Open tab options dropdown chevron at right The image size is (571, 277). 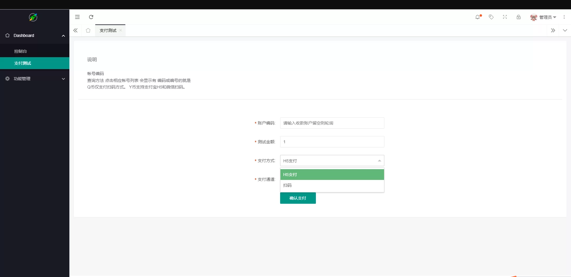click(565, 30)
